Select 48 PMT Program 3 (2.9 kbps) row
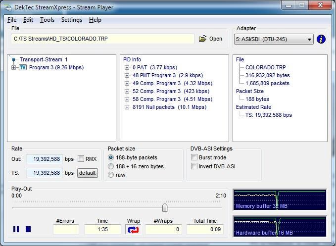The image size is (336, 246). point(168,75)
